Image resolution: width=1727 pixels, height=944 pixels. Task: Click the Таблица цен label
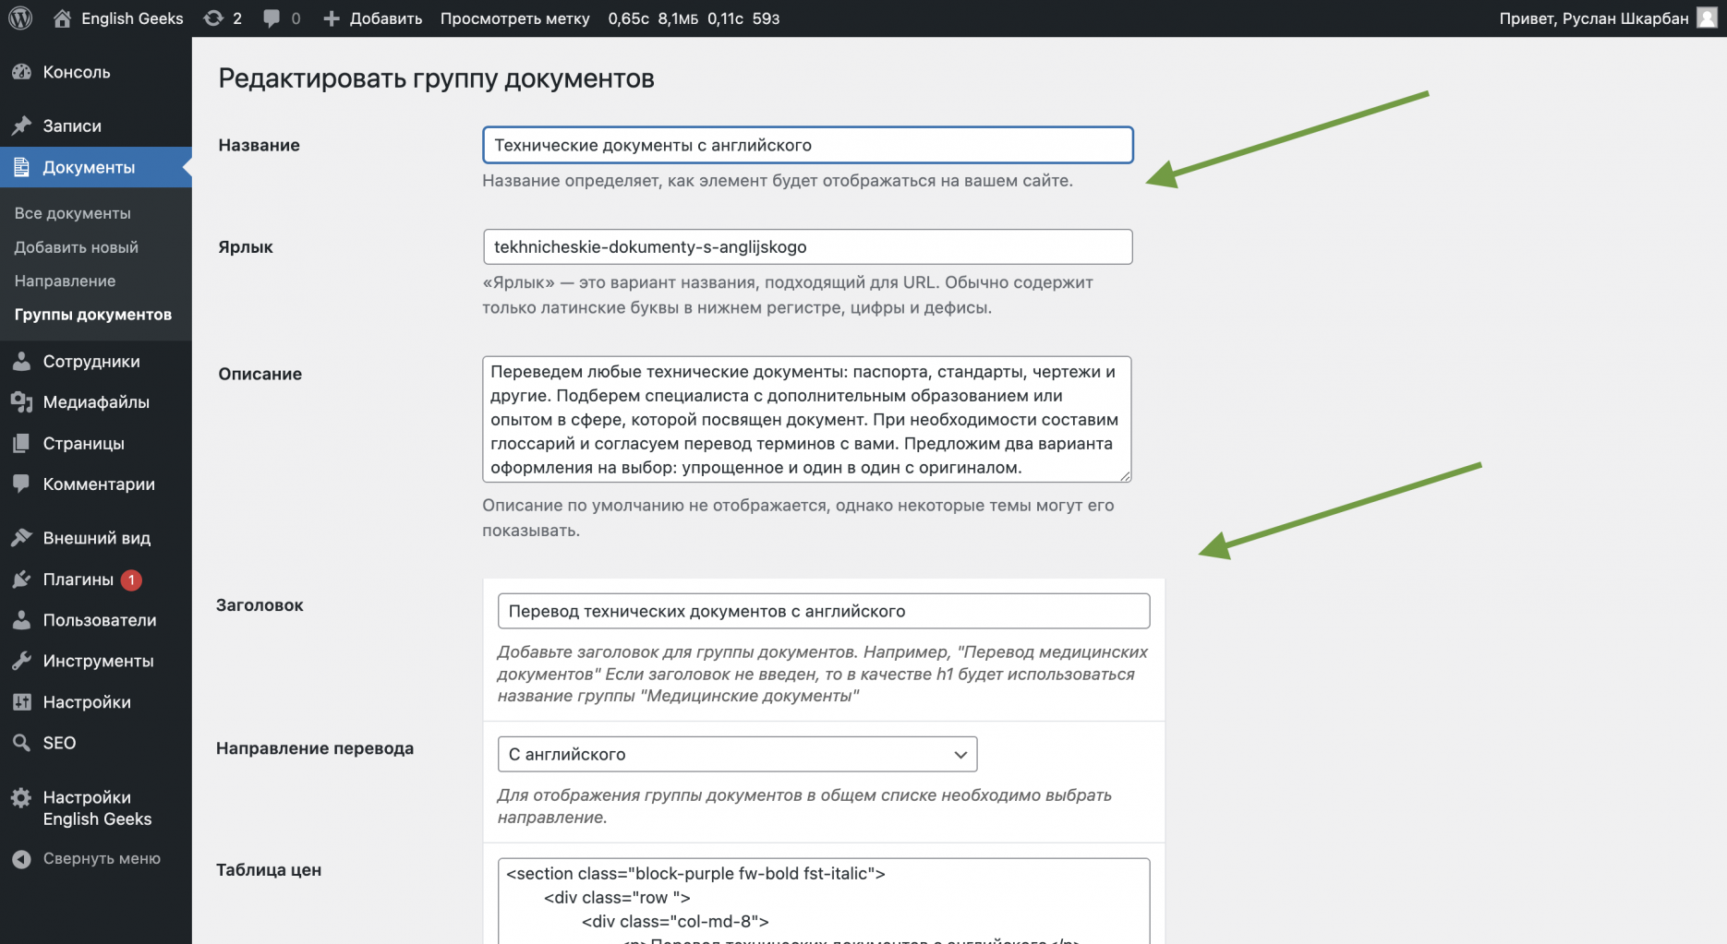(x=269, y=870)
